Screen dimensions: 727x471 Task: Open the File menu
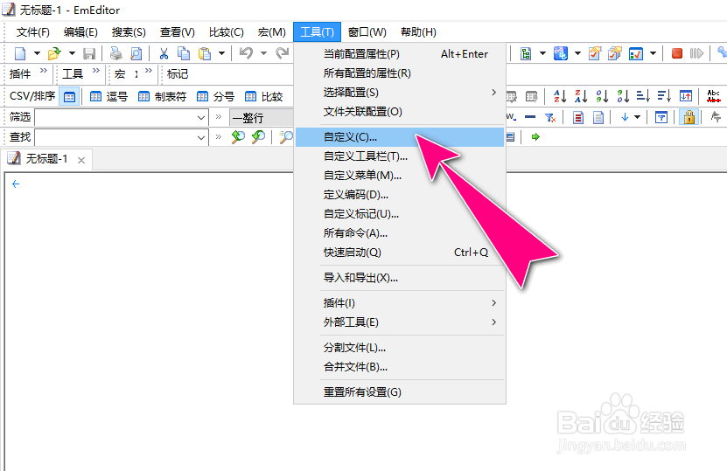click(x=33, y=32)
